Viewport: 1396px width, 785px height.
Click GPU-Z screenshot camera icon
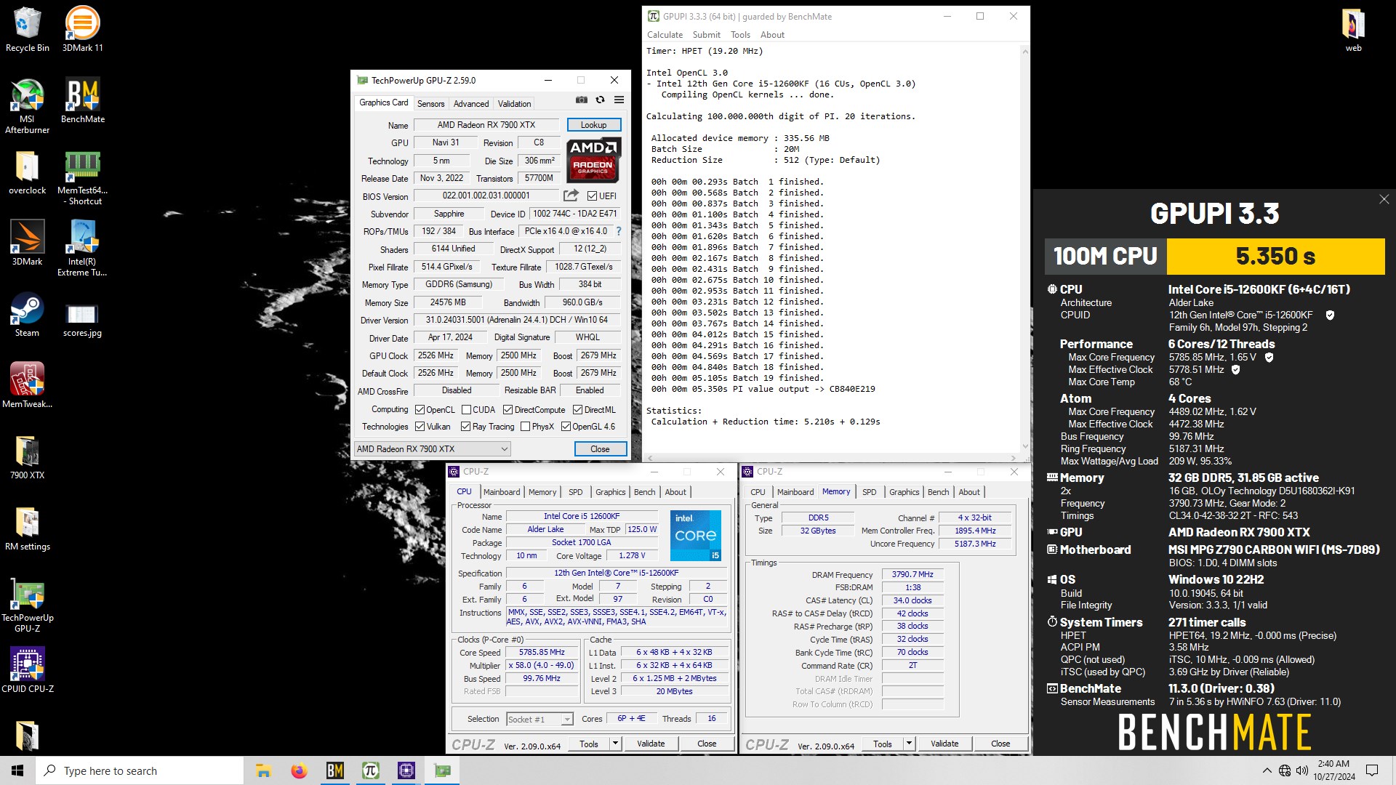582,100
